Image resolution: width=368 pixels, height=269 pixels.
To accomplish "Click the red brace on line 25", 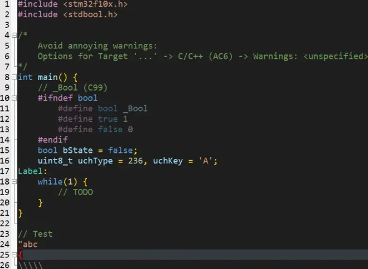I will click(x=21, y=255).
